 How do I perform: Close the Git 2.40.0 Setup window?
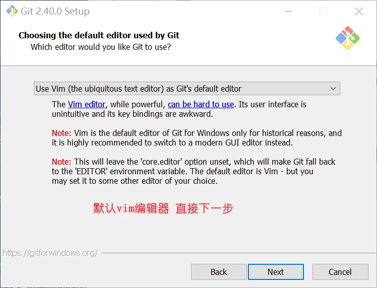359,12
